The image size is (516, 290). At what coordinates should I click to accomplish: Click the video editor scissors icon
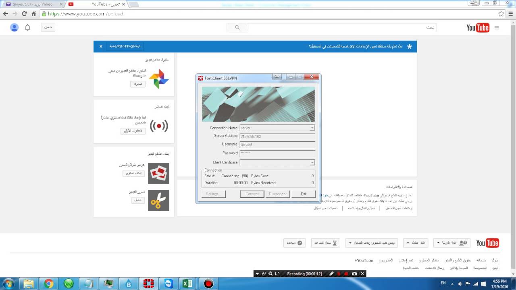159,200
